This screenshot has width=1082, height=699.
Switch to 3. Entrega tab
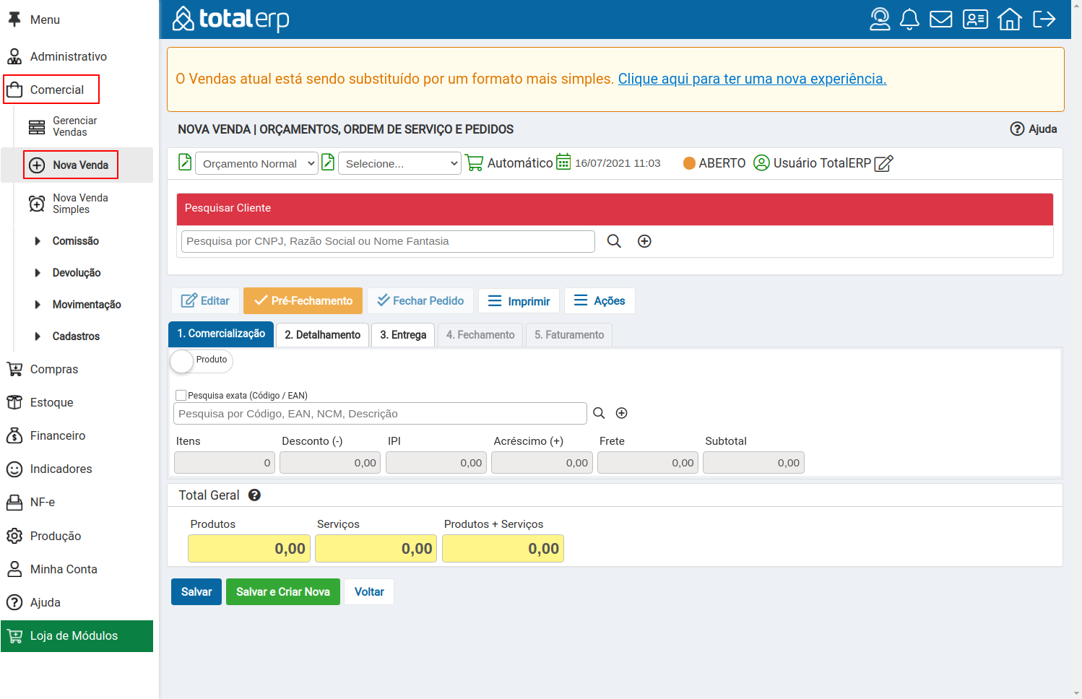click(x=403, y=334)
